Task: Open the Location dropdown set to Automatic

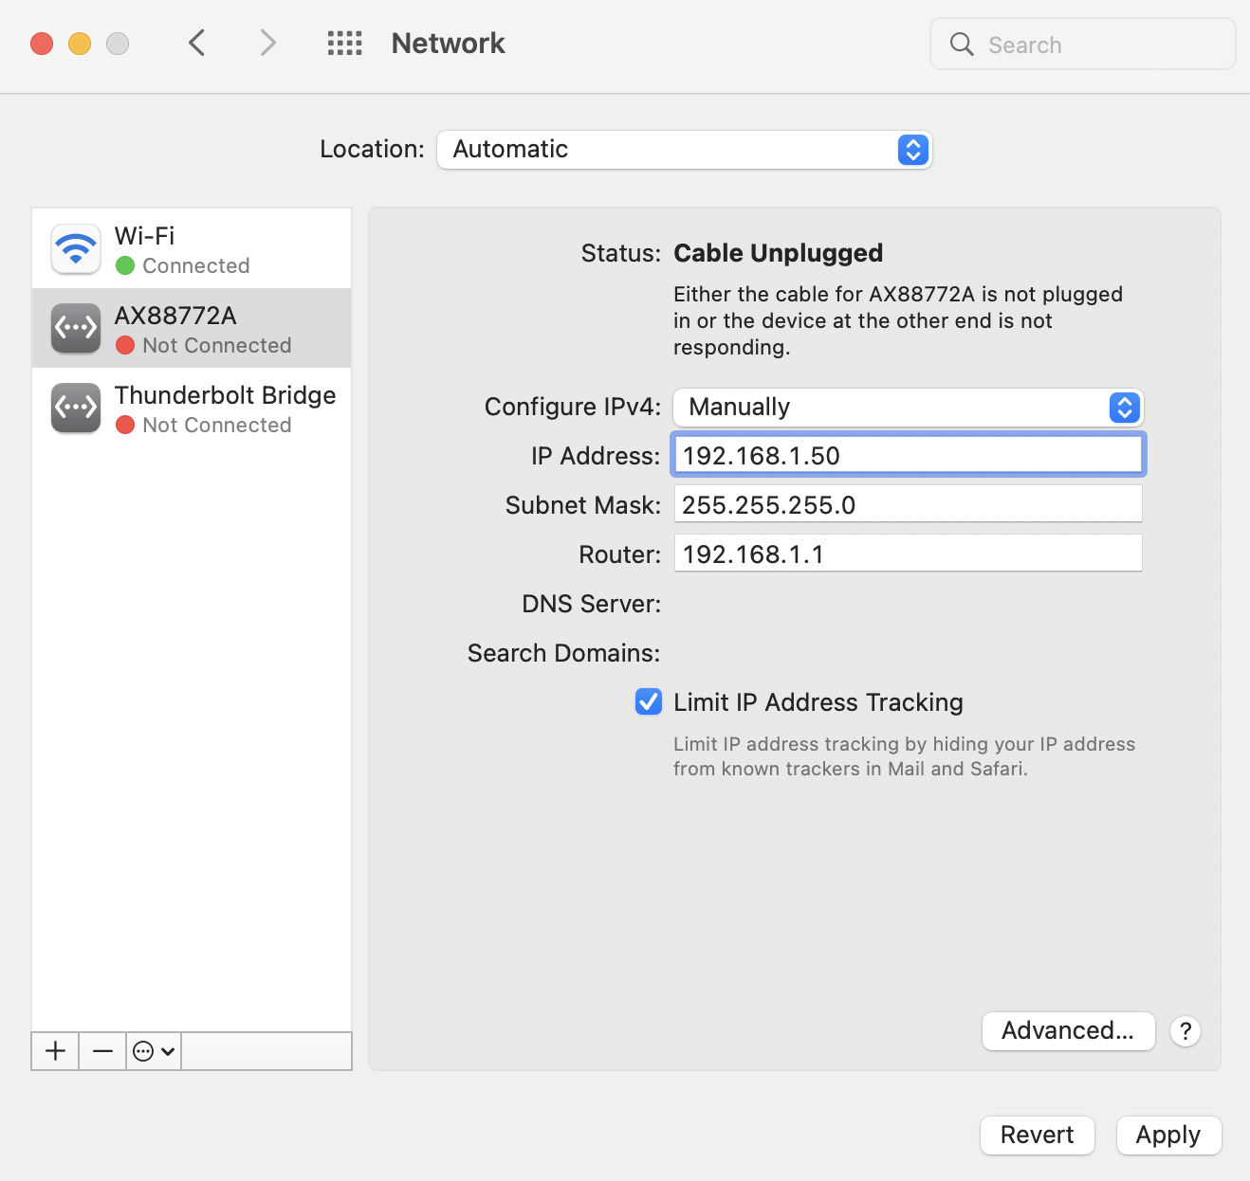Action: point(685,150)
